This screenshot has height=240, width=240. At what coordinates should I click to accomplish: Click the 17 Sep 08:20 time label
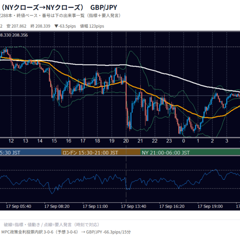(57, 206)
